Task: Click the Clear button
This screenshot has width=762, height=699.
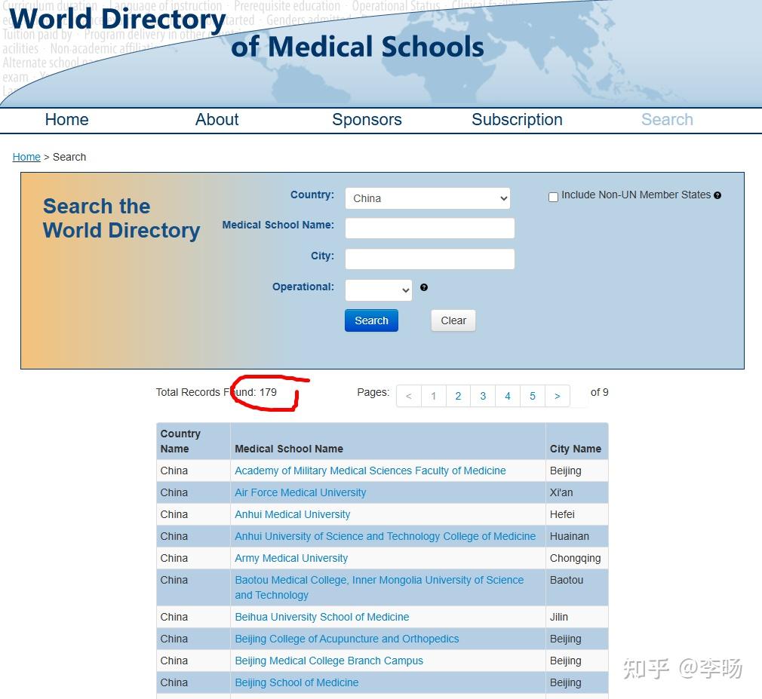Action: [453, 320]
